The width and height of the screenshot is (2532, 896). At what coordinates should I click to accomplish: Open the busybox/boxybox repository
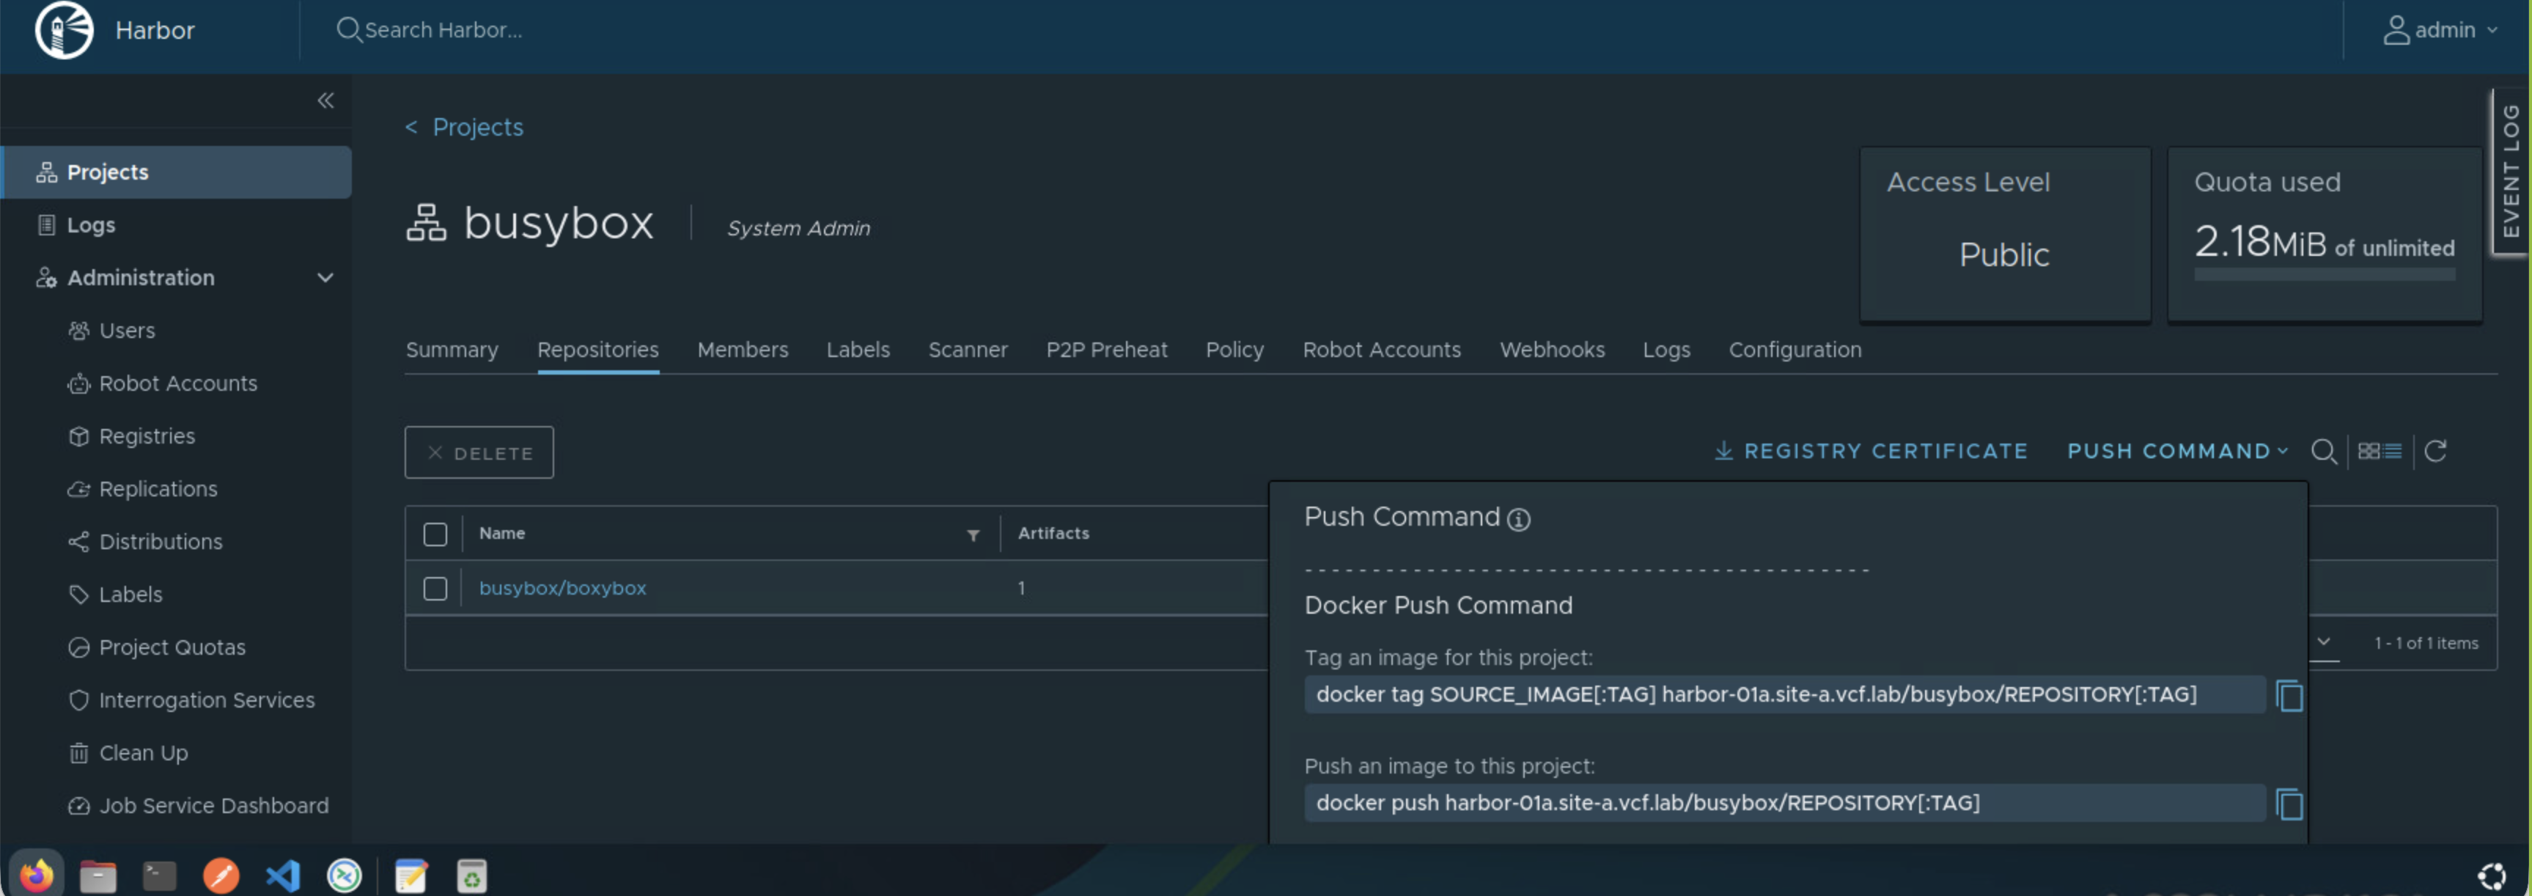pyautogui.click(x=562, y=588)
